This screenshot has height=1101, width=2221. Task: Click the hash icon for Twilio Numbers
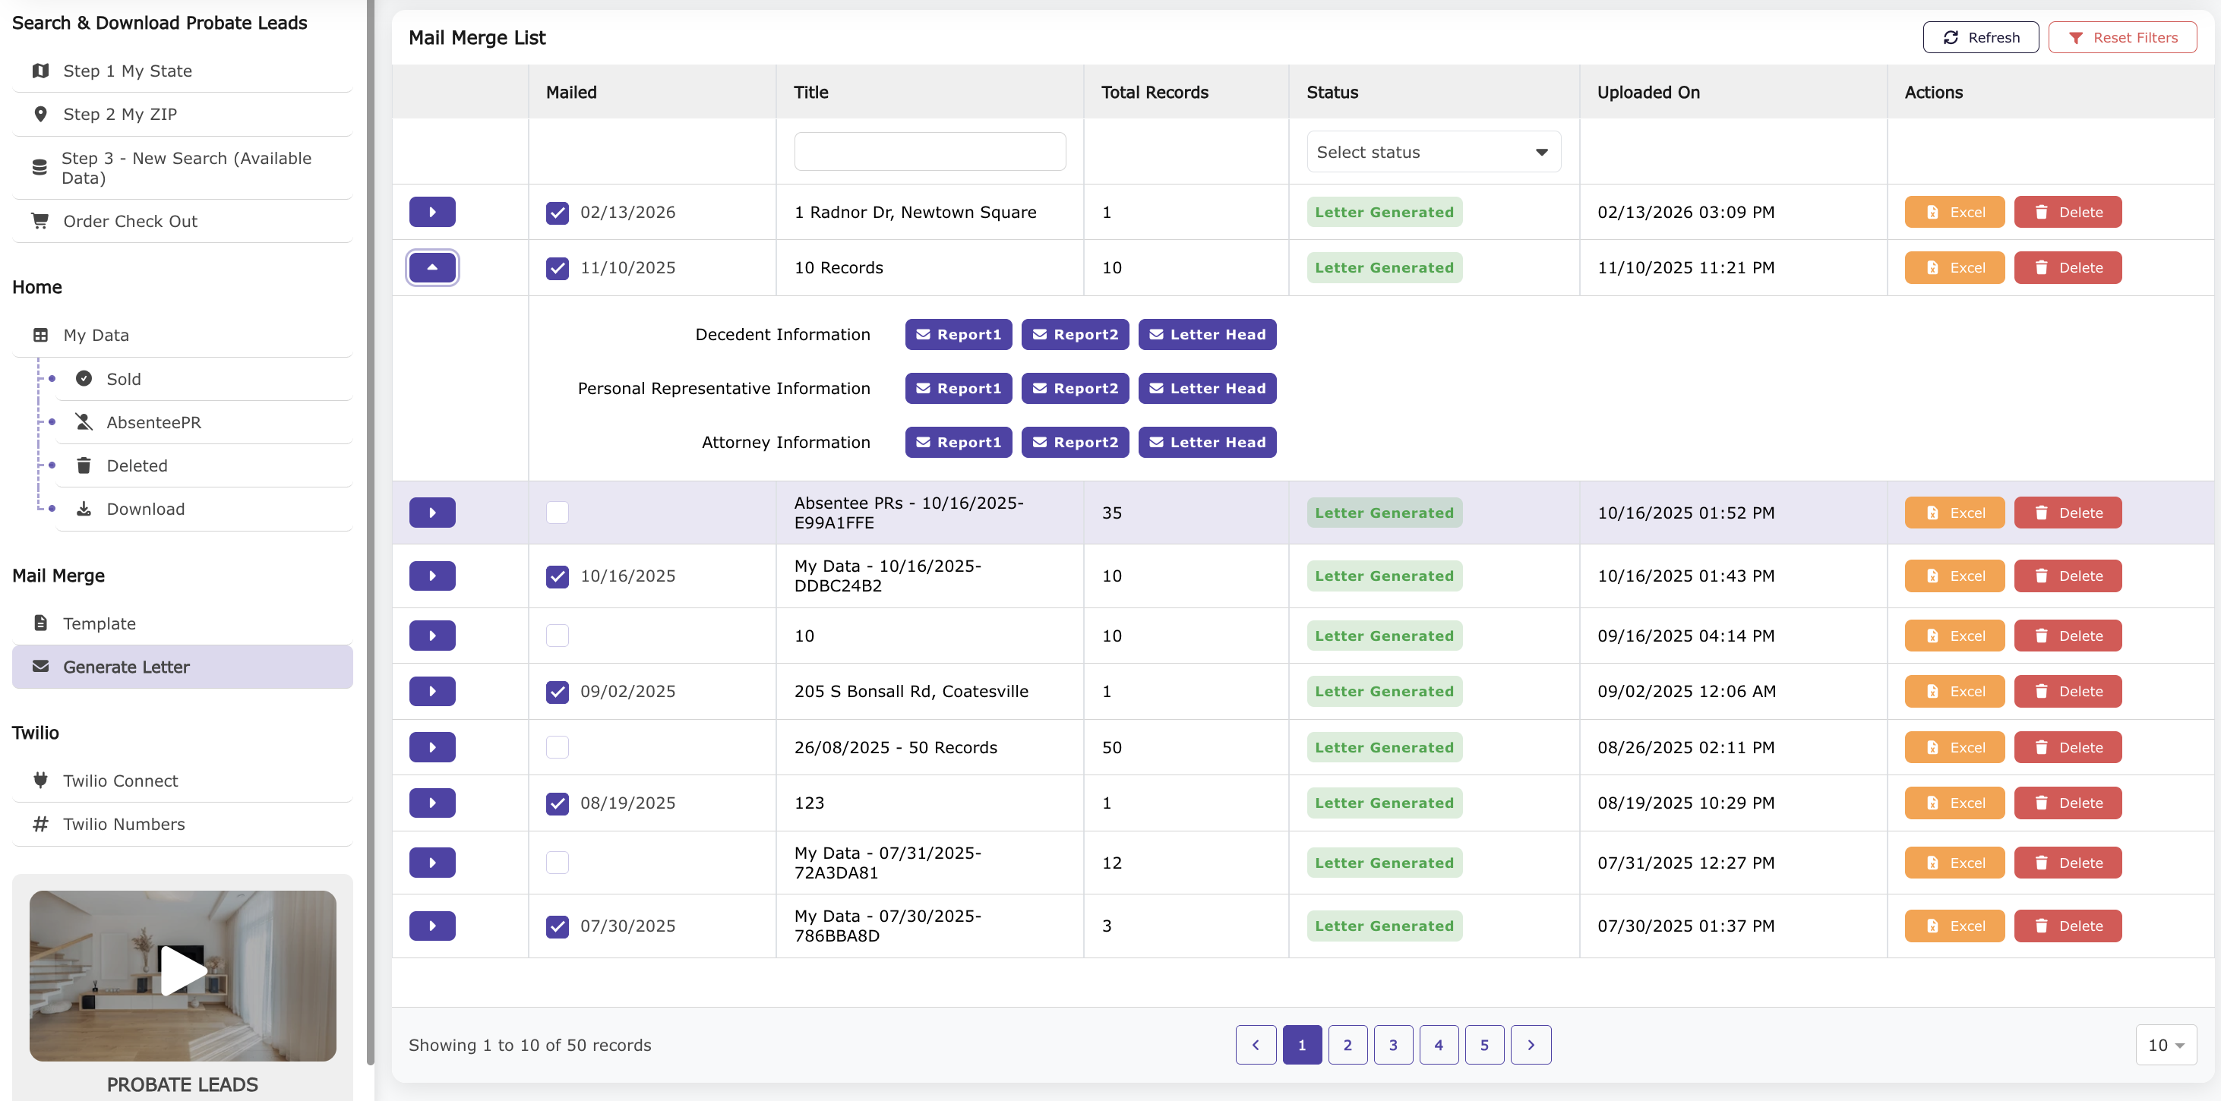[x=39, y=823]
